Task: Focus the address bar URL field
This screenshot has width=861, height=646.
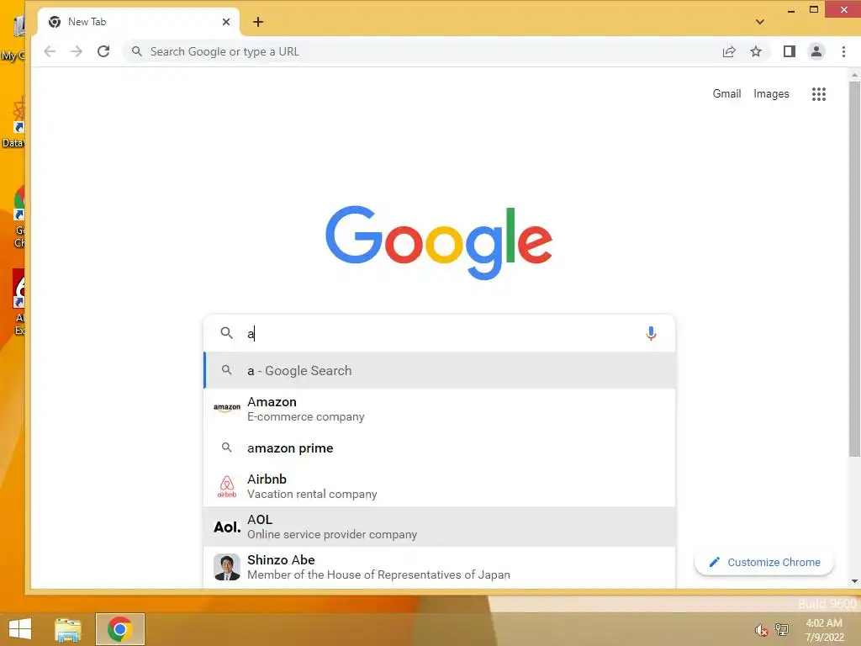Action: pyautogui.click(x=428, y=51)
